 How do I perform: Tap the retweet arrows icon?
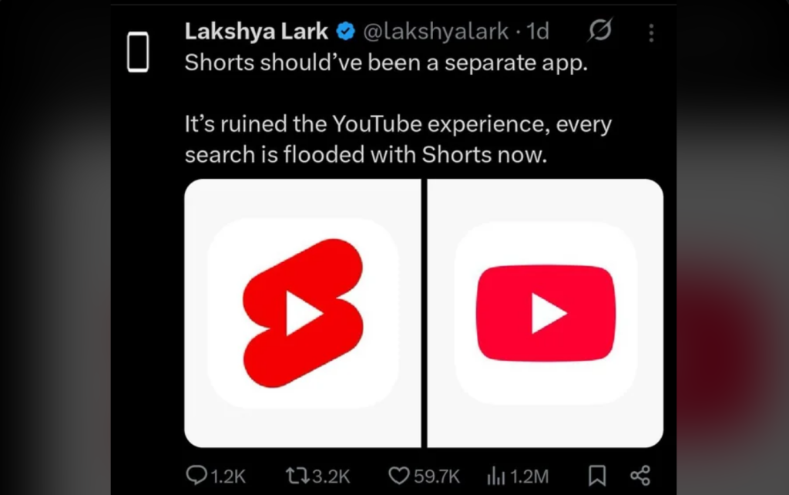coord(298,476)
